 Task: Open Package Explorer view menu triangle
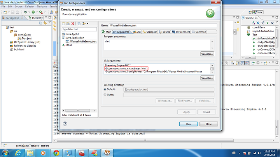click(x=50, y=22)
